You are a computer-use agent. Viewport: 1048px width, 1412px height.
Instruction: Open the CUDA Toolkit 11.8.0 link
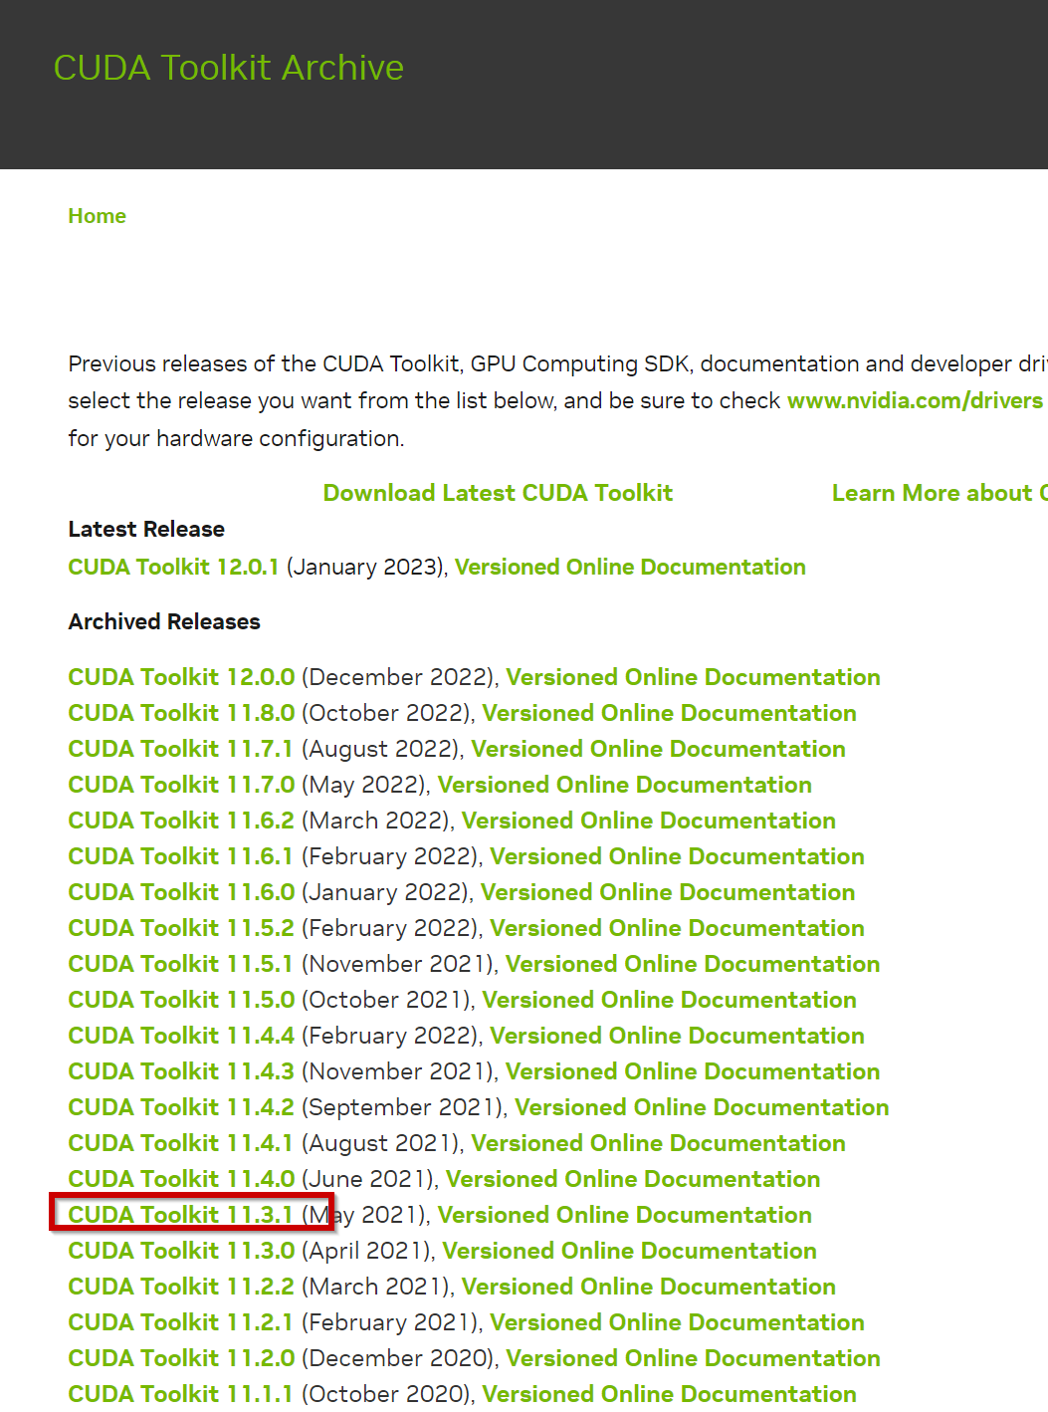[181, 713]
